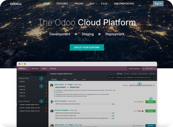Screen dimensions: 173x127
Task: Click the Submodule action
Action: click(x=143, y=74)
